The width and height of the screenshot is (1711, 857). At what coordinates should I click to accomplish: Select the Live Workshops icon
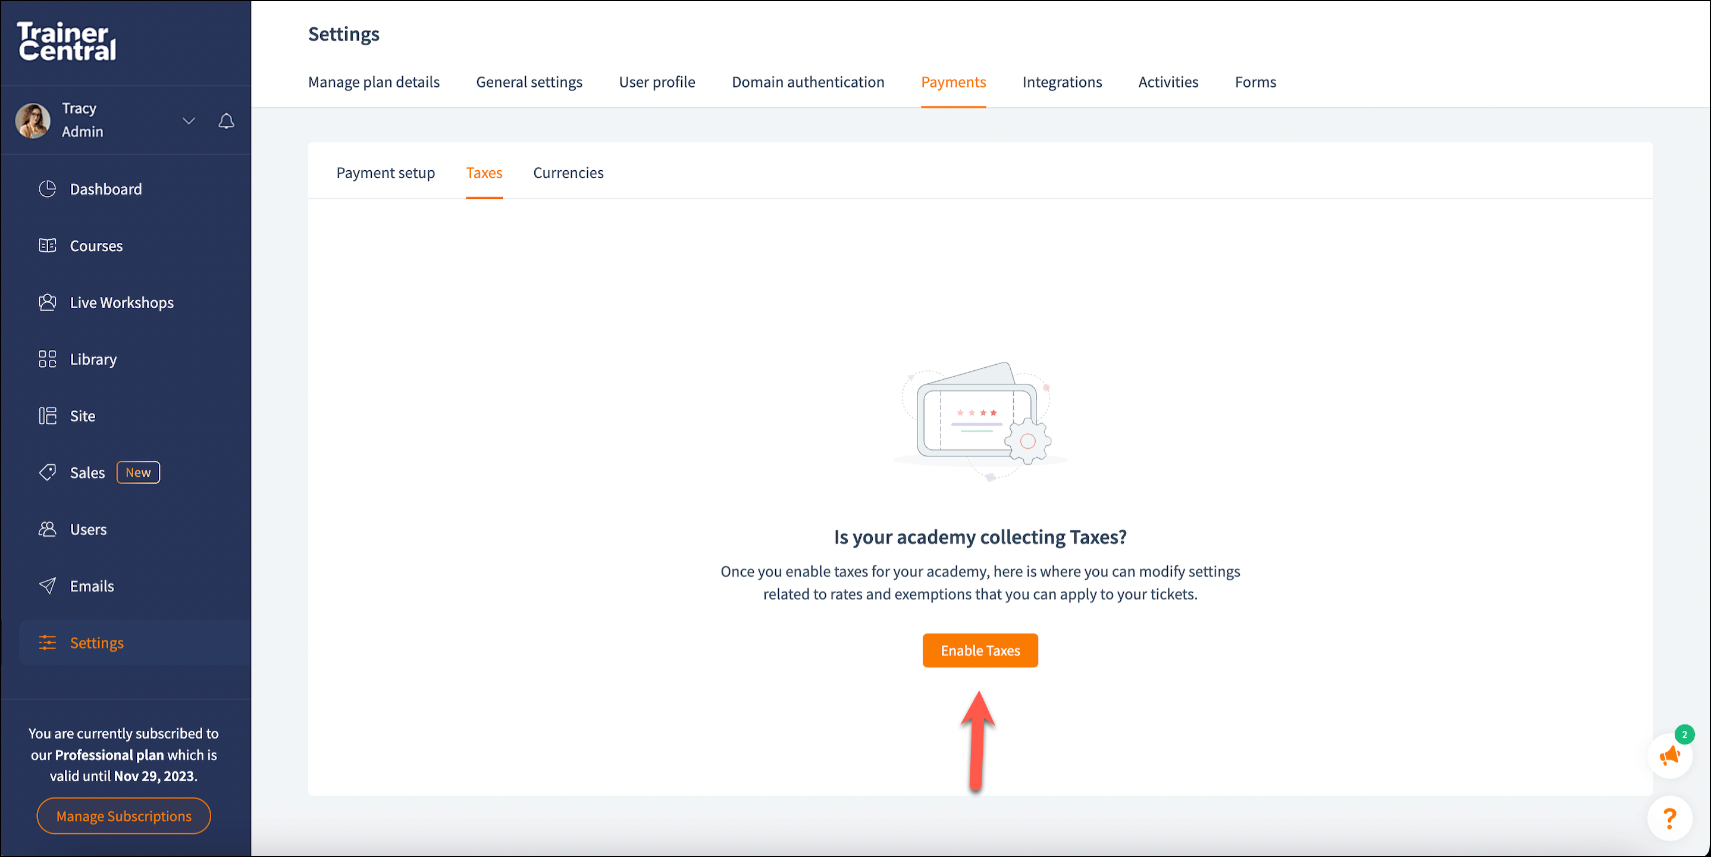(47, 302)
